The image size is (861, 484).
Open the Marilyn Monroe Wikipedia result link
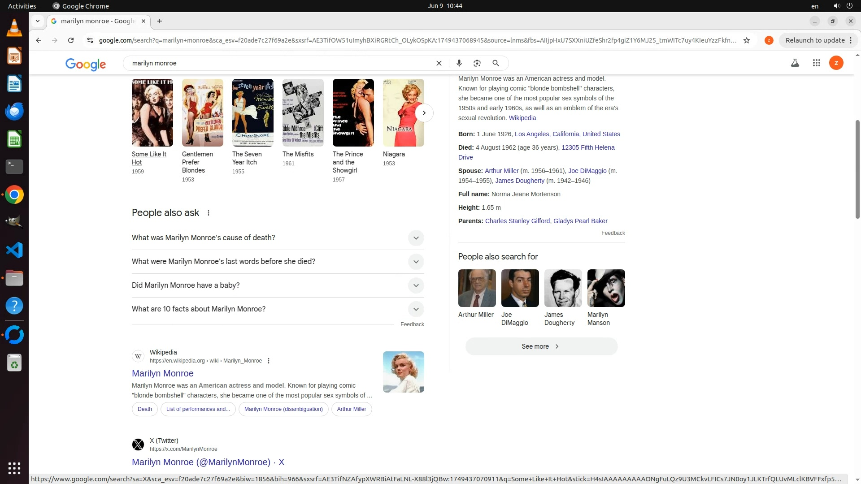point(162,373)
